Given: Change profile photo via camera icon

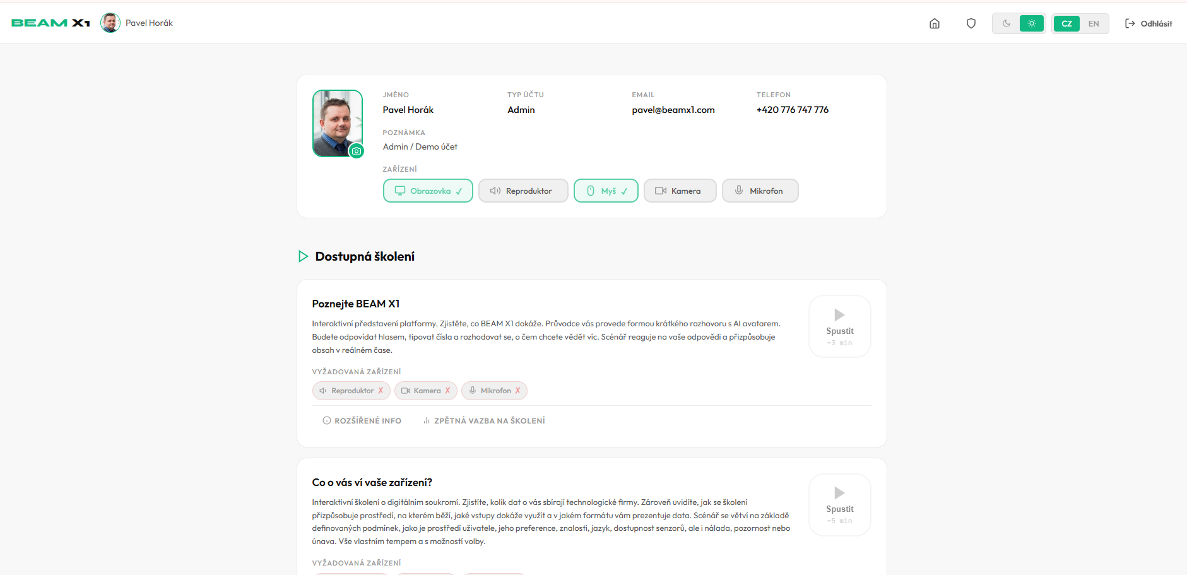Looking at the screenshot, I should 357,151.
